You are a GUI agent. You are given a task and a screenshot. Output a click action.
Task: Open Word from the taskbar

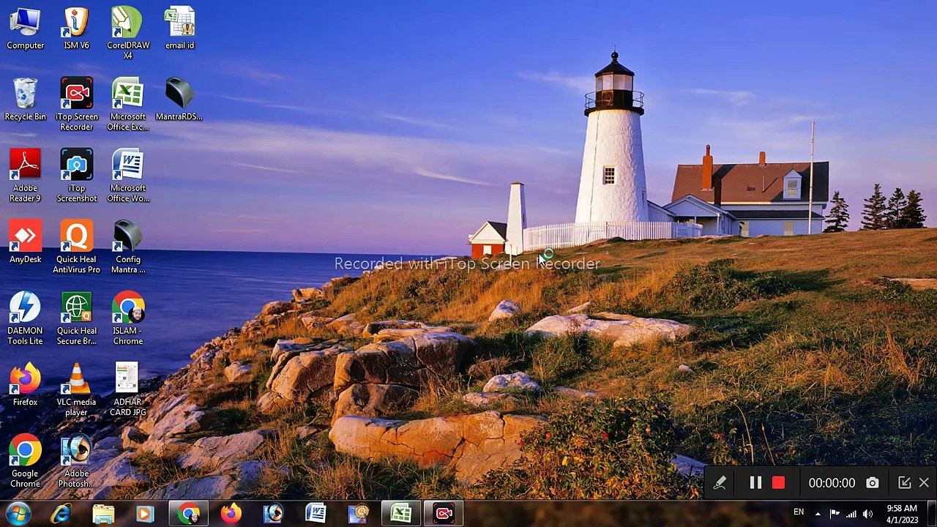click(x=316, y=514)
